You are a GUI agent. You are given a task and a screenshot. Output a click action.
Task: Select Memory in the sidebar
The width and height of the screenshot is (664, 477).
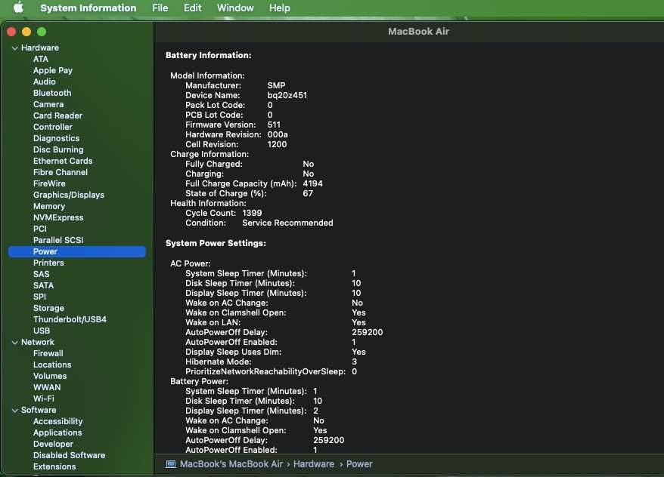pyautogui.click(x=49, y=206)
